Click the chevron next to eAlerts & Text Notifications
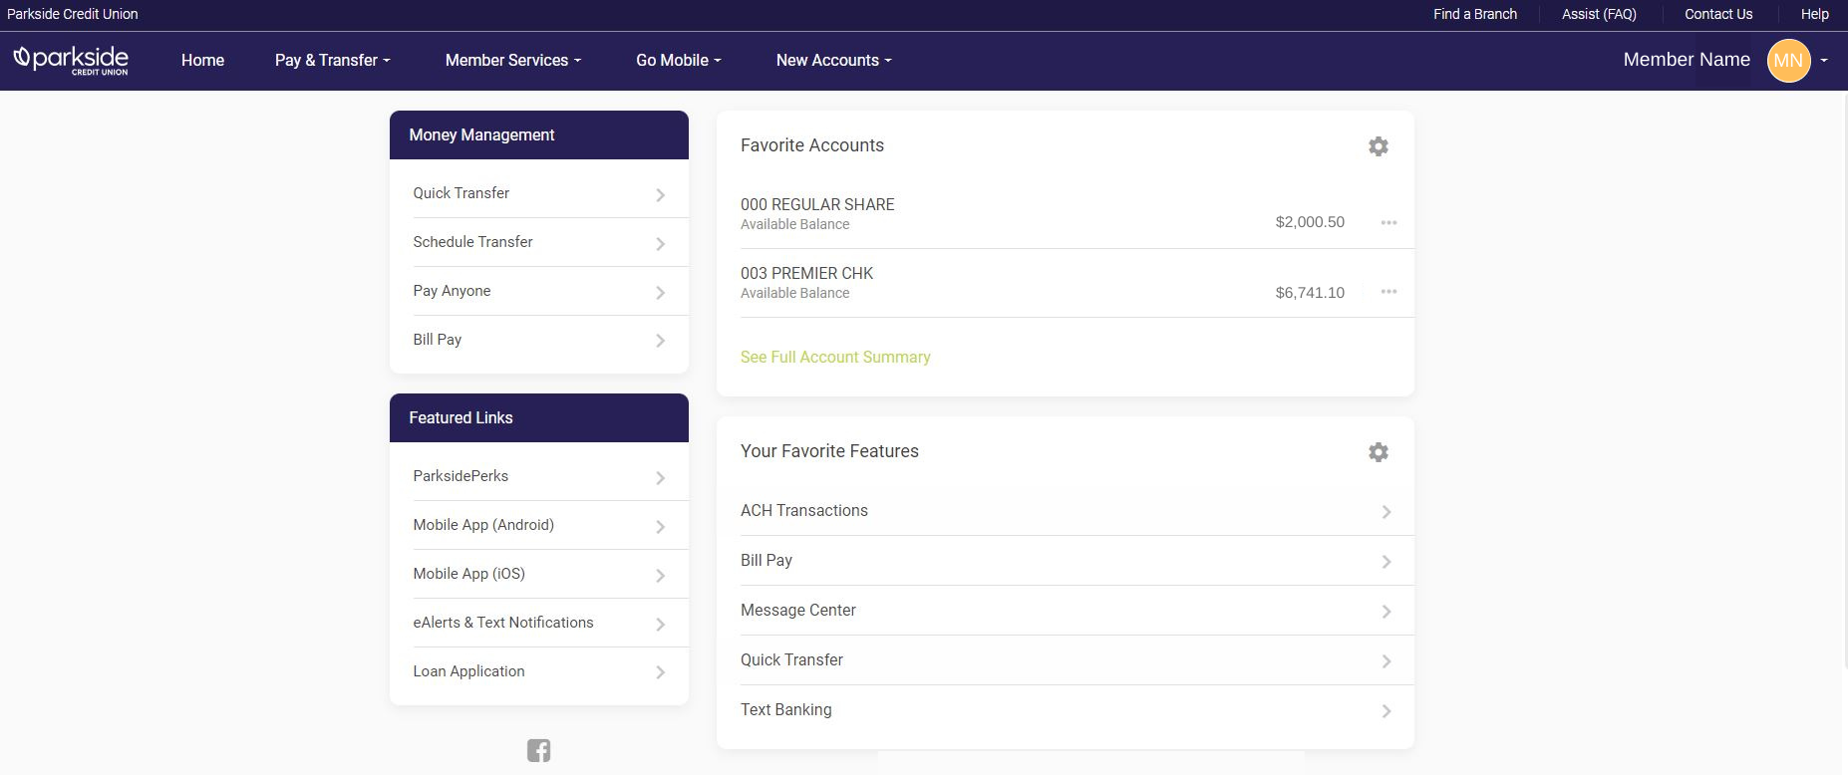This screenshot has width=1848, height=775. [x=660, y=625]
